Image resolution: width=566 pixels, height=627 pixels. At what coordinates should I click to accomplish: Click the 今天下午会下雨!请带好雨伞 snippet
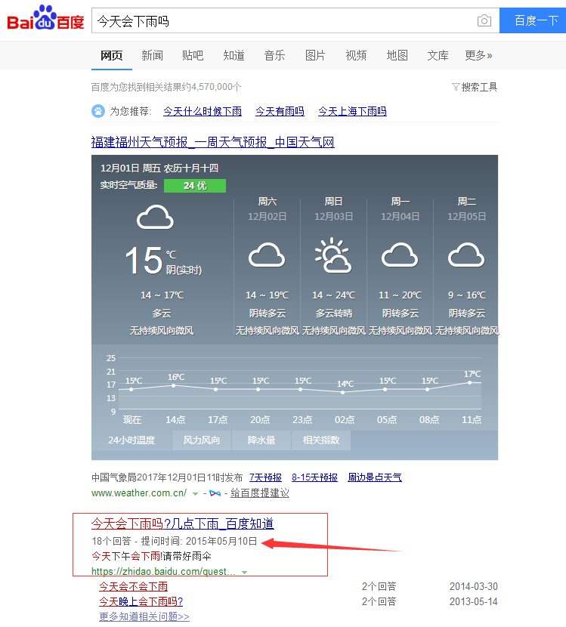click(152, 556)
